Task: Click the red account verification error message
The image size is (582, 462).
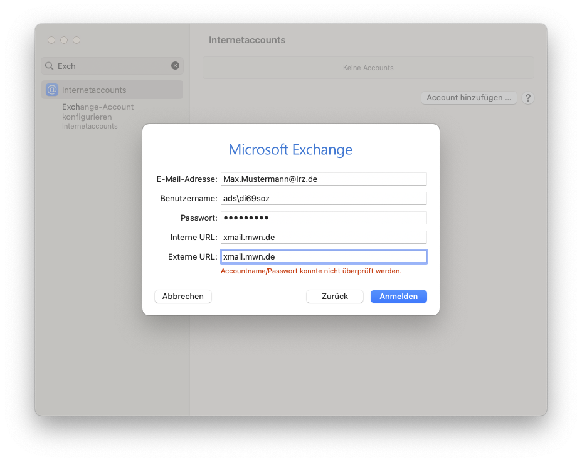Action: pyautogui.click(x=311, y=271)
